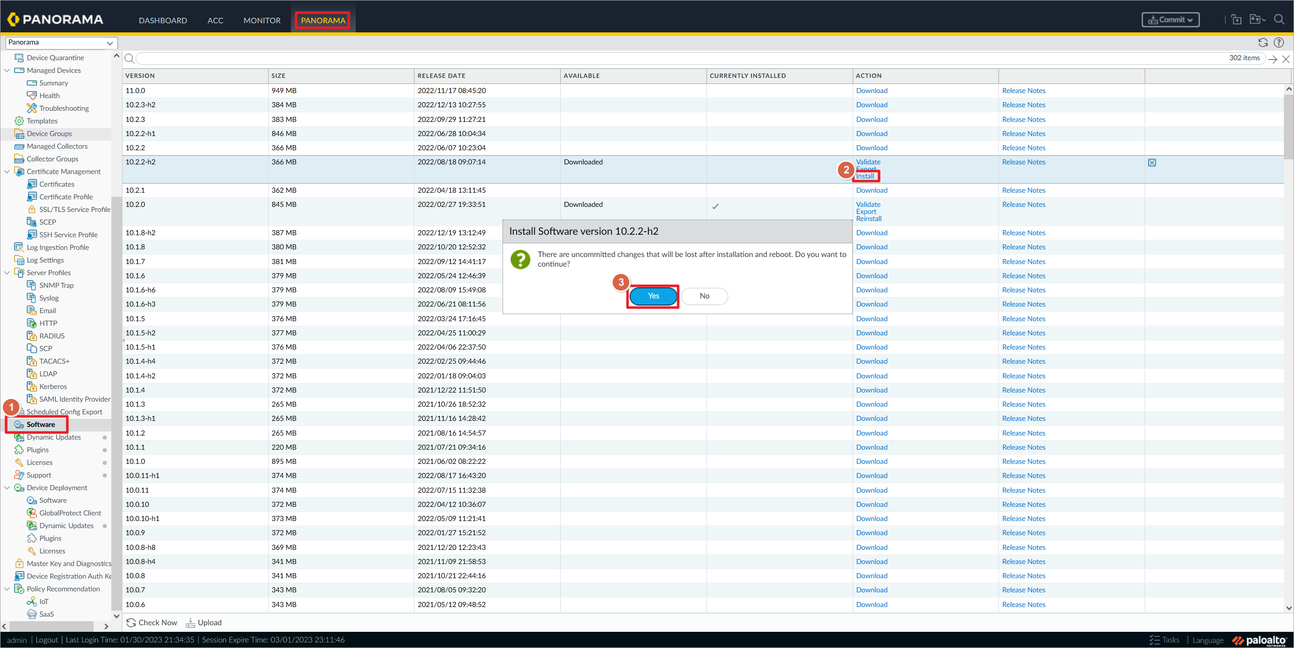The image size is (1294, 648).
Task: Sort by RELEASE DATE column header
Action: tap(487, 76)
